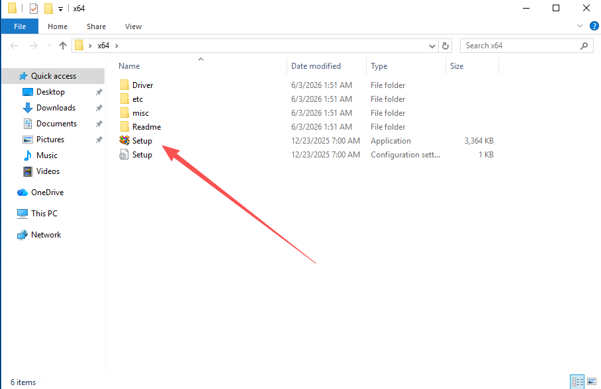The width and height of the screenshot is (601, 389).
Task: Refresh the x64 folder view
Action: pos(445,46)
